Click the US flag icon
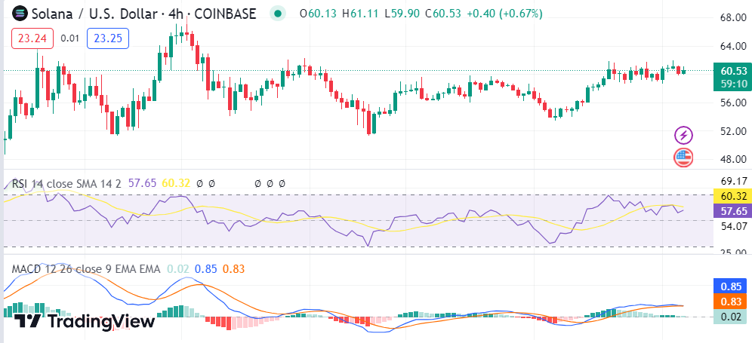Screen dimensions: 752x343 point(683,158)
